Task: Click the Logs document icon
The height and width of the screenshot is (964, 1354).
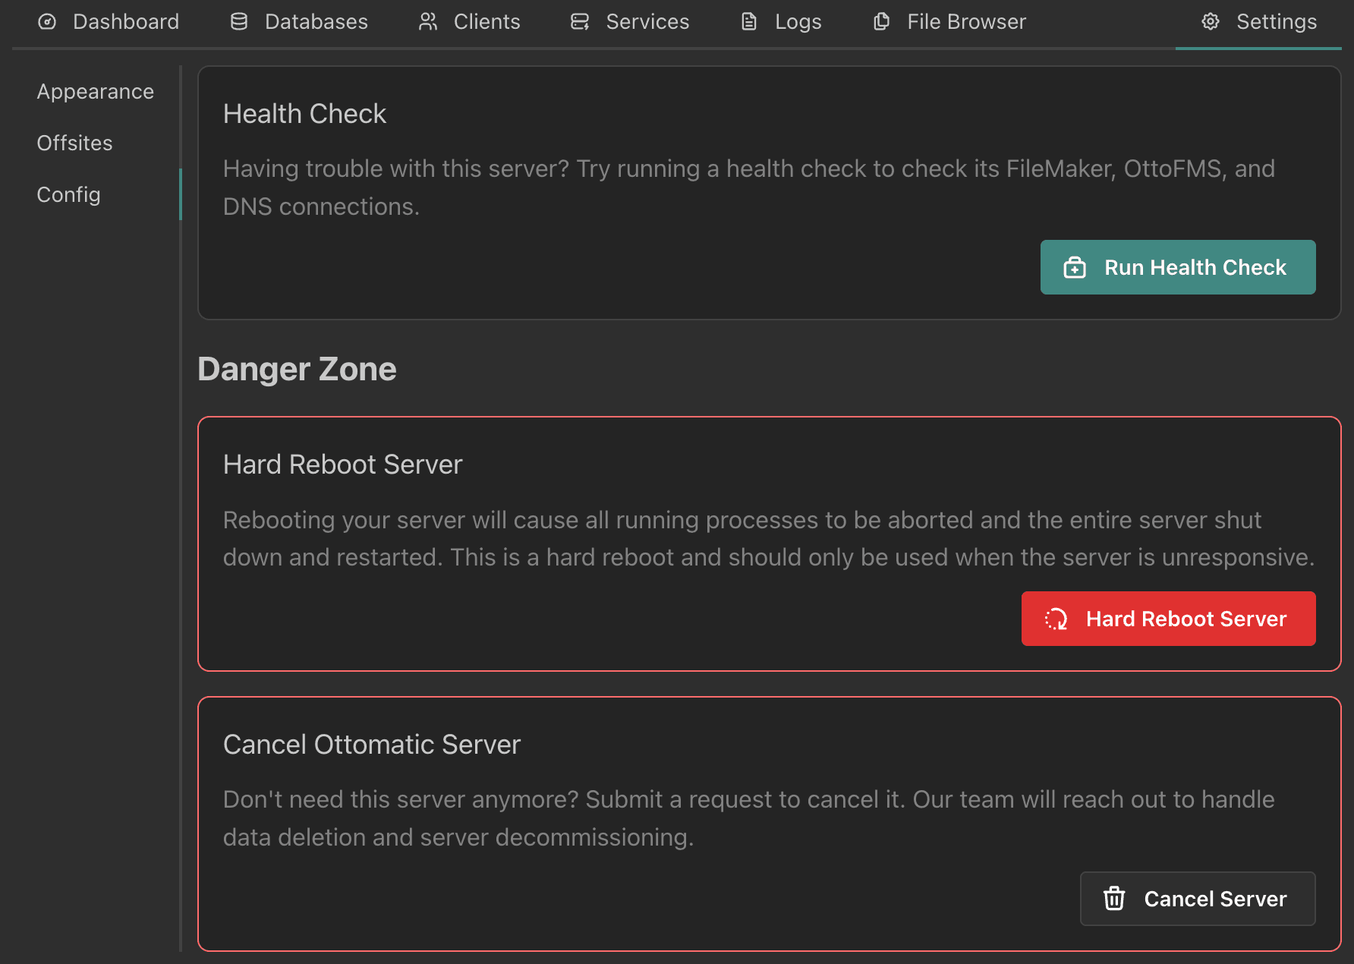Action: coord(749,22)
